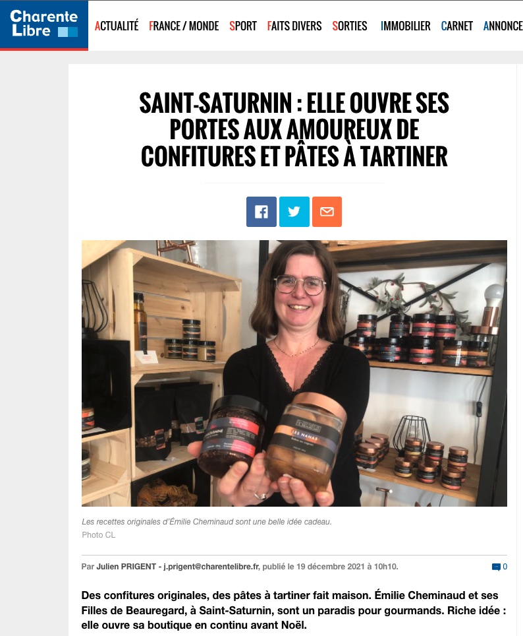Open the Carnet section

(457, 26)
